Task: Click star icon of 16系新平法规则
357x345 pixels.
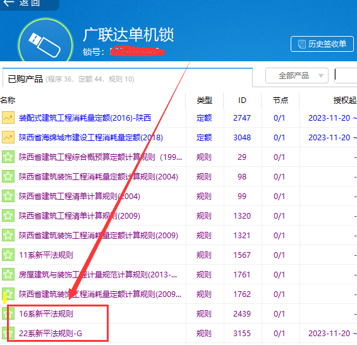Action: (x=8, y=313)
